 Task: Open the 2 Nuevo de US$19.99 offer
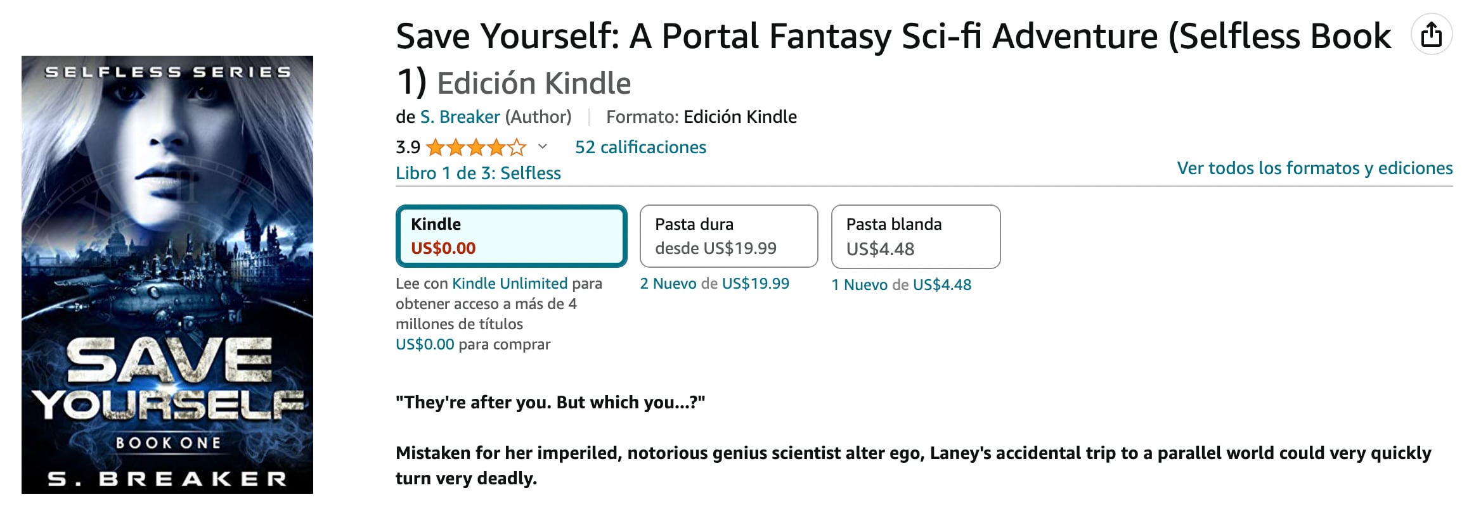pos(715,284)
